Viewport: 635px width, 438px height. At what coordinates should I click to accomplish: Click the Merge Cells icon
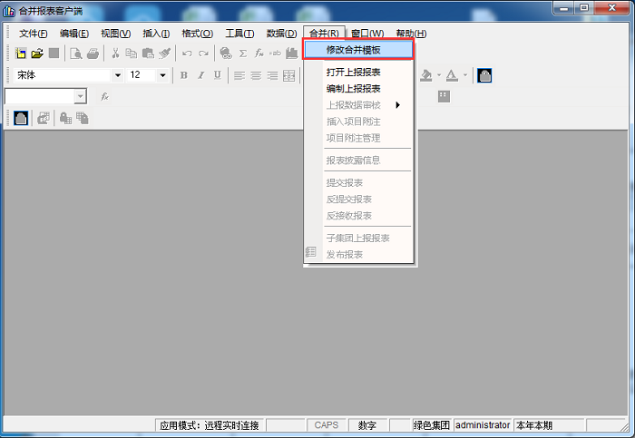click(x=289, y=75)
